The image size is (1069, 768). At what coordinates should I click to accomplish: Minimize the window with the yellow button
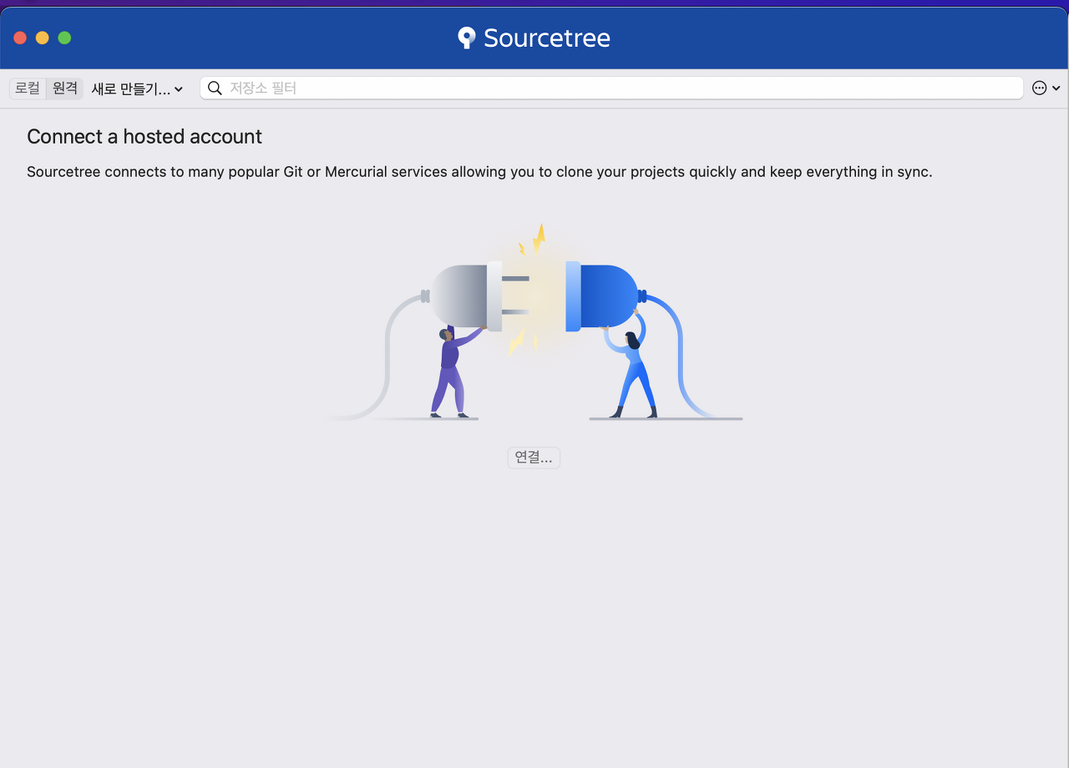43,38
